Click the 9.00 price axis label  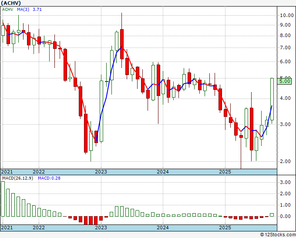point(285,25)
